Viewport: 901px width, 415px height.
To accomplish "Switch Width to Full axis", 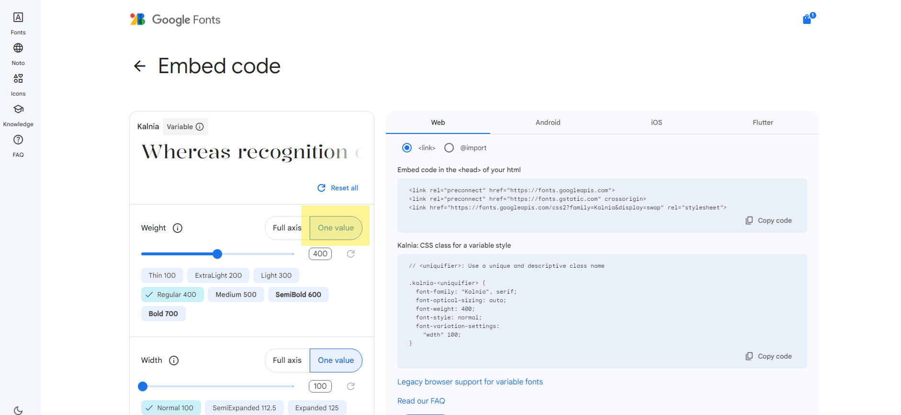I will (x=287, y=360).
